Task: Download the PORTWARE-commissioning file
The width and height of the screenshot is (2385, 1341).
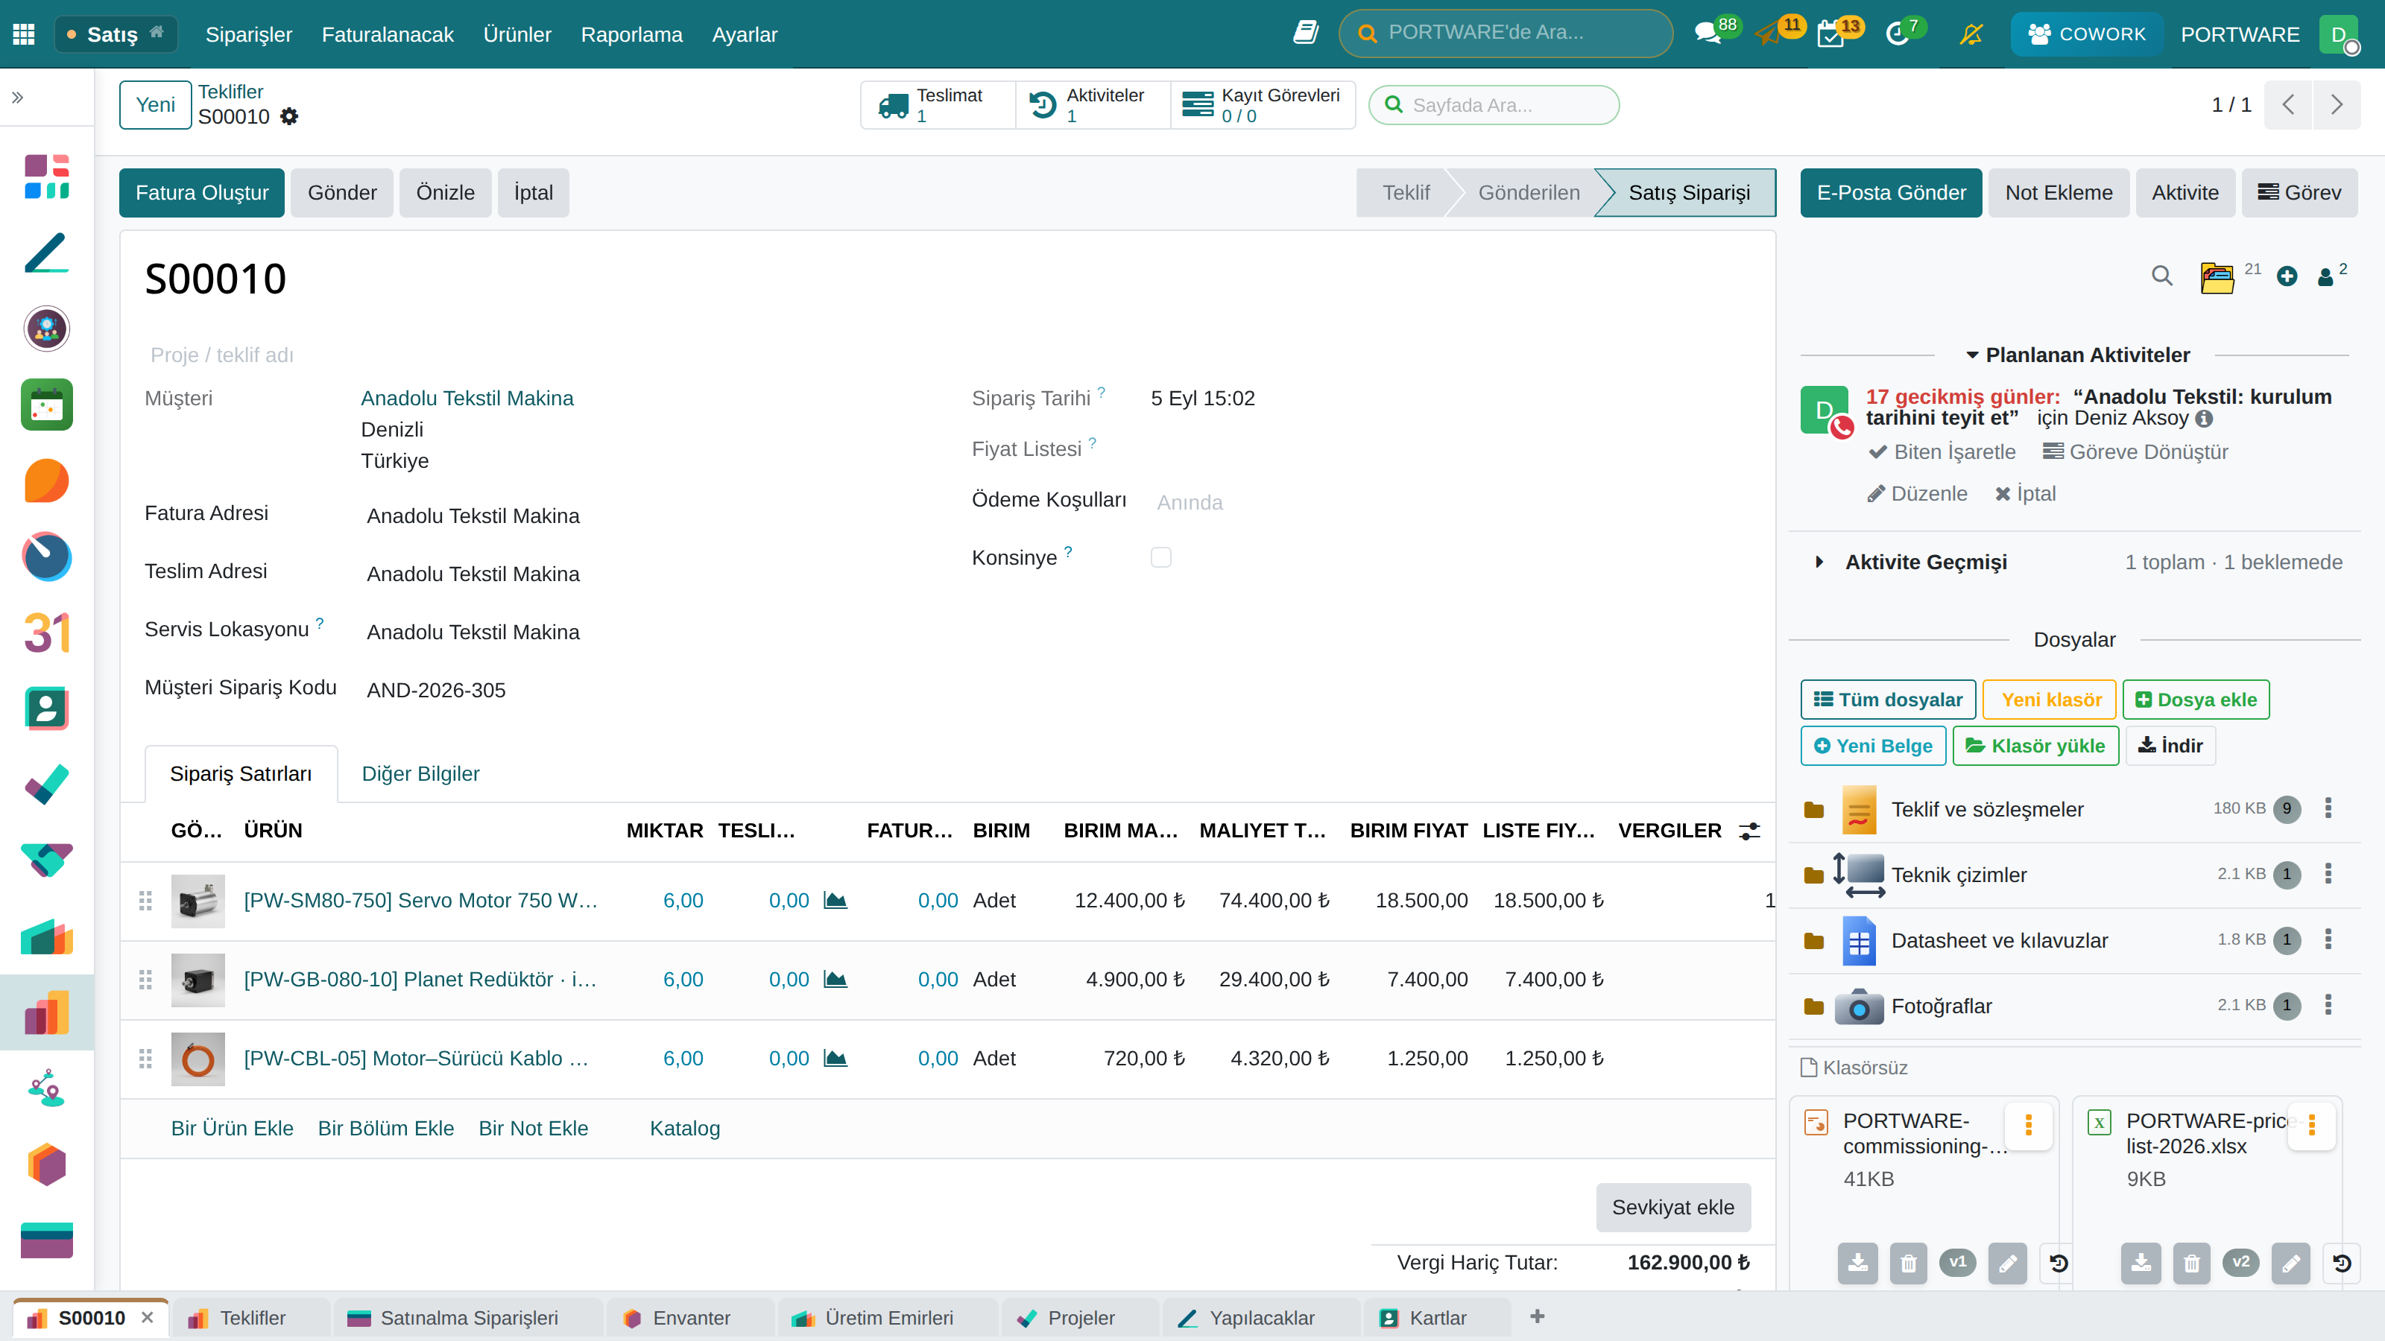Action: [x=1857, y=1264]
